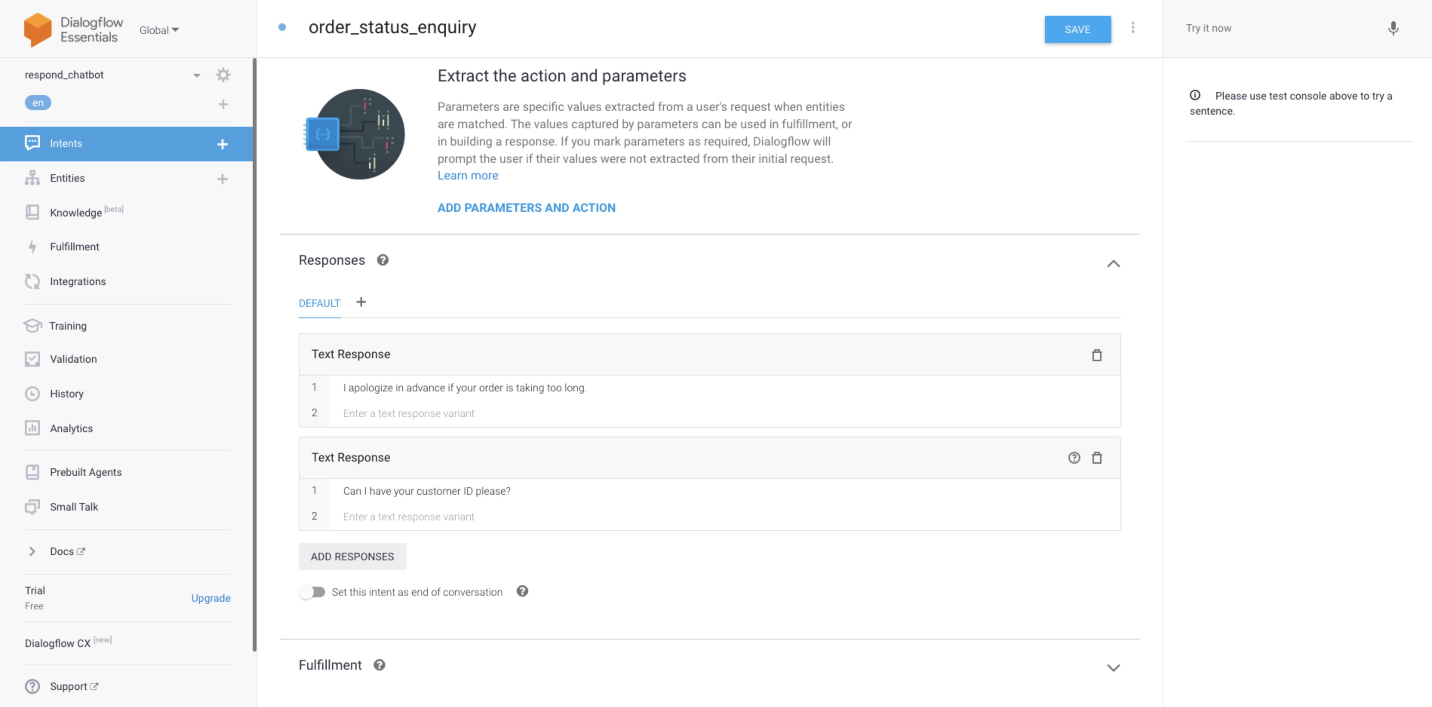This screenshot has width=1432, height=707.
Task: Add a new response platform tab
Action: click(x=361, y=302)
